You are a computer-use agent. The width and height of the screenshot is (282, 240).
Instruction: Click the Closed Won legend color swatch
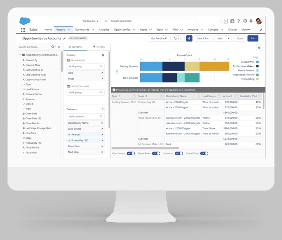pyautogui.click(x=257, y=62)
